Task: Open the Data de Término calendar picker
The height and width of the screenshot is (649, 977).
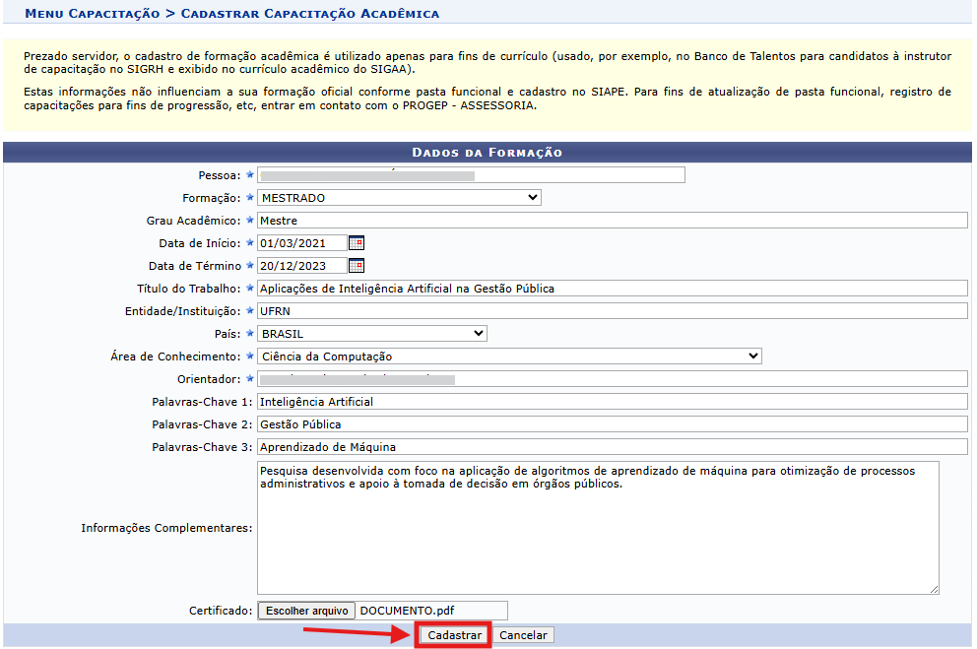Action: (x=357, y=266)
